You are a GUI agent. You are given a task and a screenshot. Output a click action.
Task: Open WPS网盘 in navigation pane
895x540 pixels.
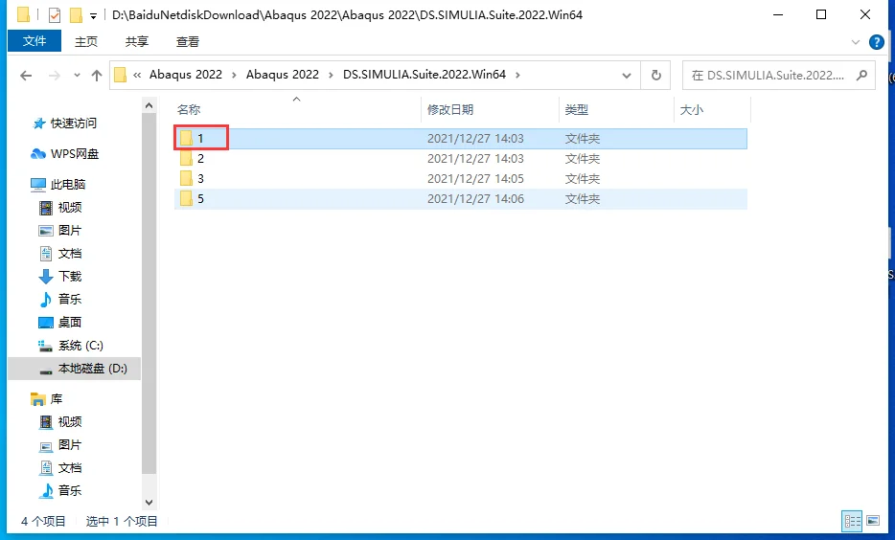point(74,154)
